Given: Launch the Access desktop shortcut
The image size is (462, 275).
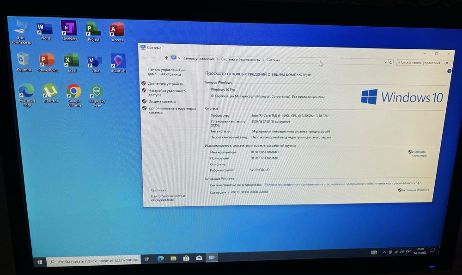Looking at the screenshot, I should point(117,32).
